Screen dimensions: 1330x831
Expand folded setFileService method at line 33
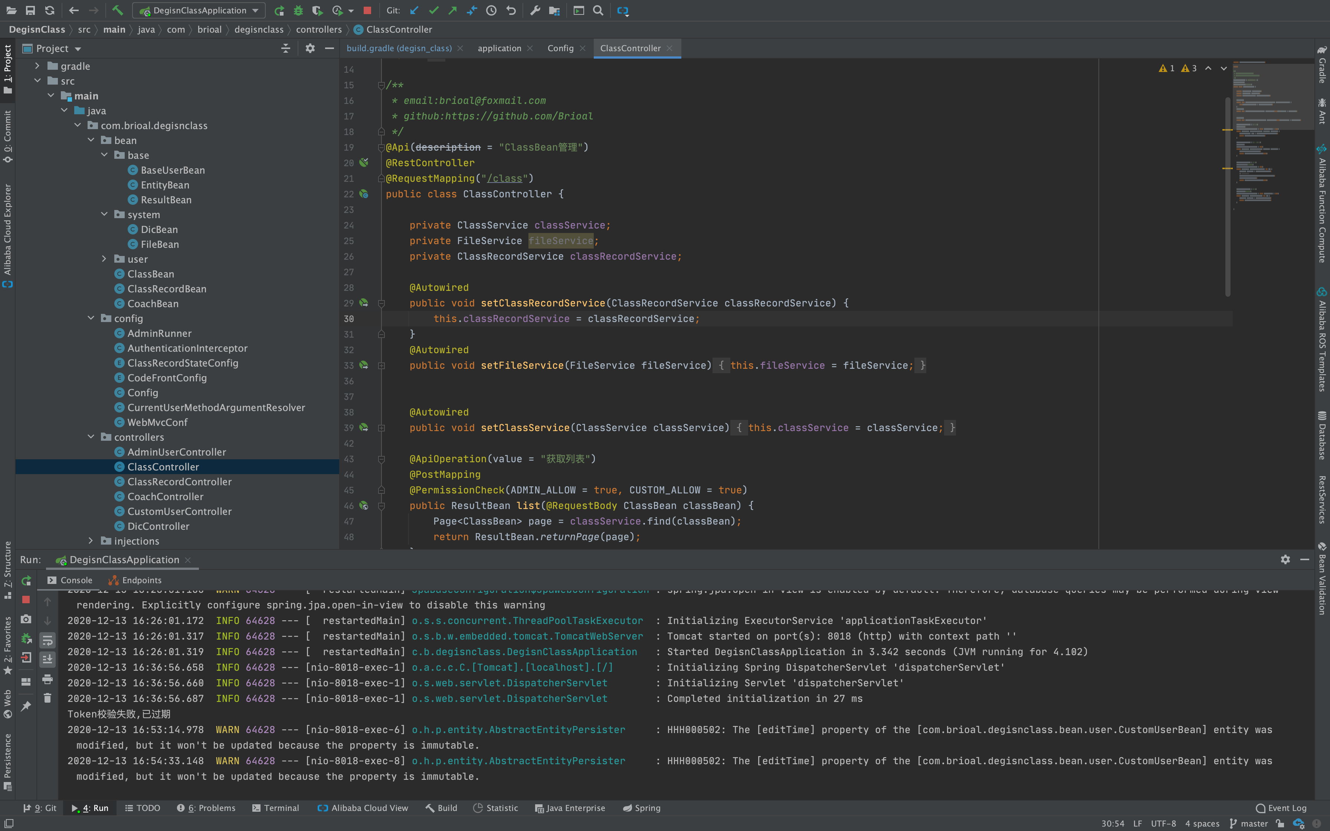click(381, 365)
